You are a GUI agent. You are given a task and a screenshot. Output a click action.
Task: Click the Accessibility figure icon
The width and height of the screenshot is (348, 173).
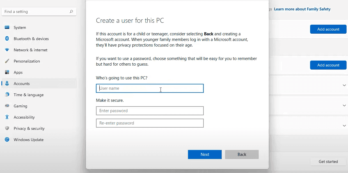7,117
